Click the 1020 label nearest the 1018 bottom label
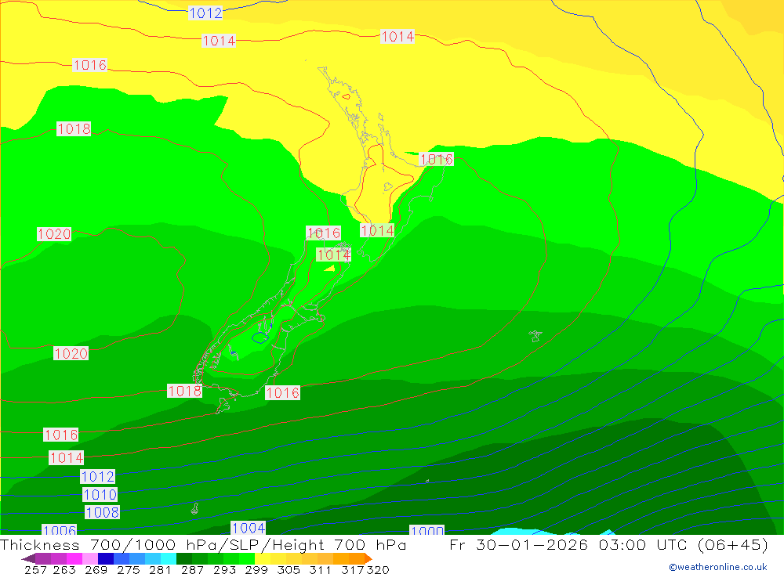 click(71, 354)
